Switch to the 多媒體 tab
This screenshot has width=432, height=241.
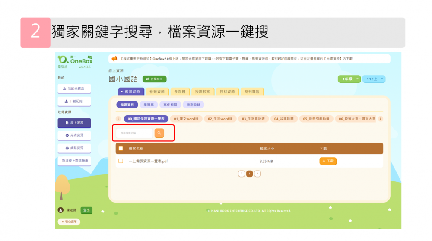coord(179,92)
